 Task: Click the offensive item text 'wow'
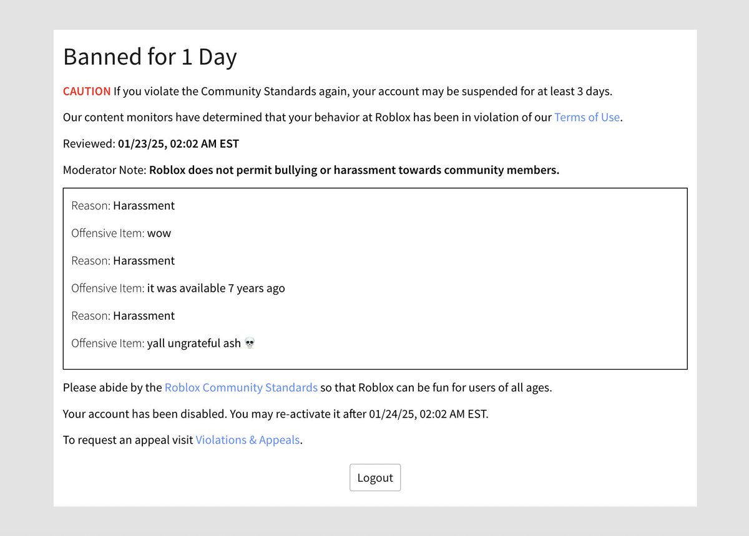pyautogui.click(x=159, y=234)
